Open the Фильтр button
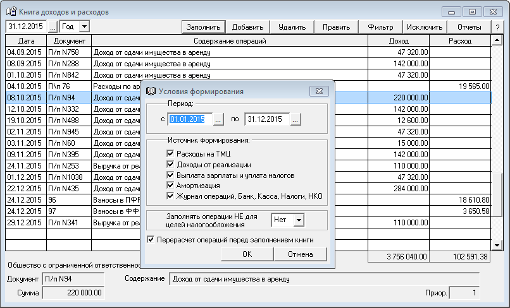Viewport: 510px width, 308px height. coord(380,27)
